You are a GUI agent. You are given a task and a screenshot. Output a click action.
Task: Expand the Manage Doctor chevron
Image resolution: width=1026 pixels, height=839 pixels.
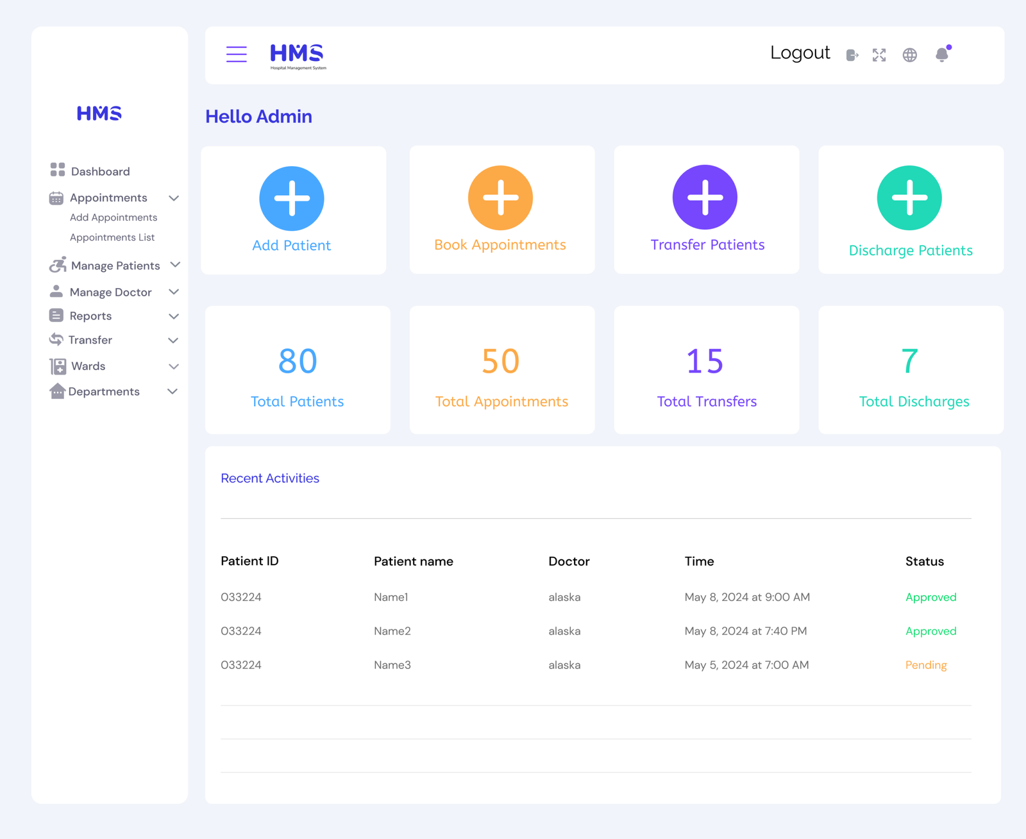coord(174,292)
